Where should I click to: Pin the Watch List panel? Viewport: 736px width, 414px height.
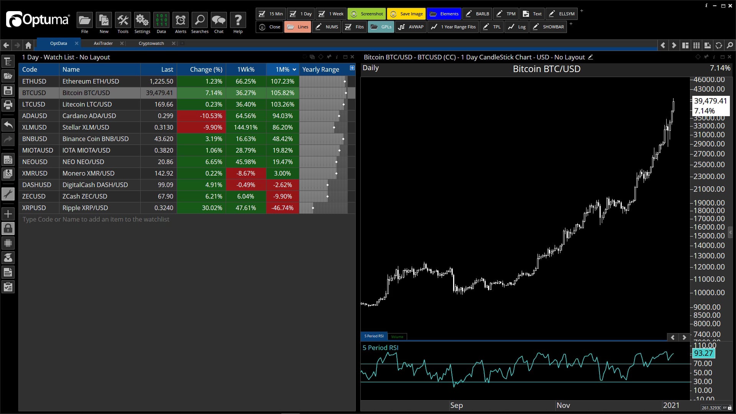click(x=329, y=57)
